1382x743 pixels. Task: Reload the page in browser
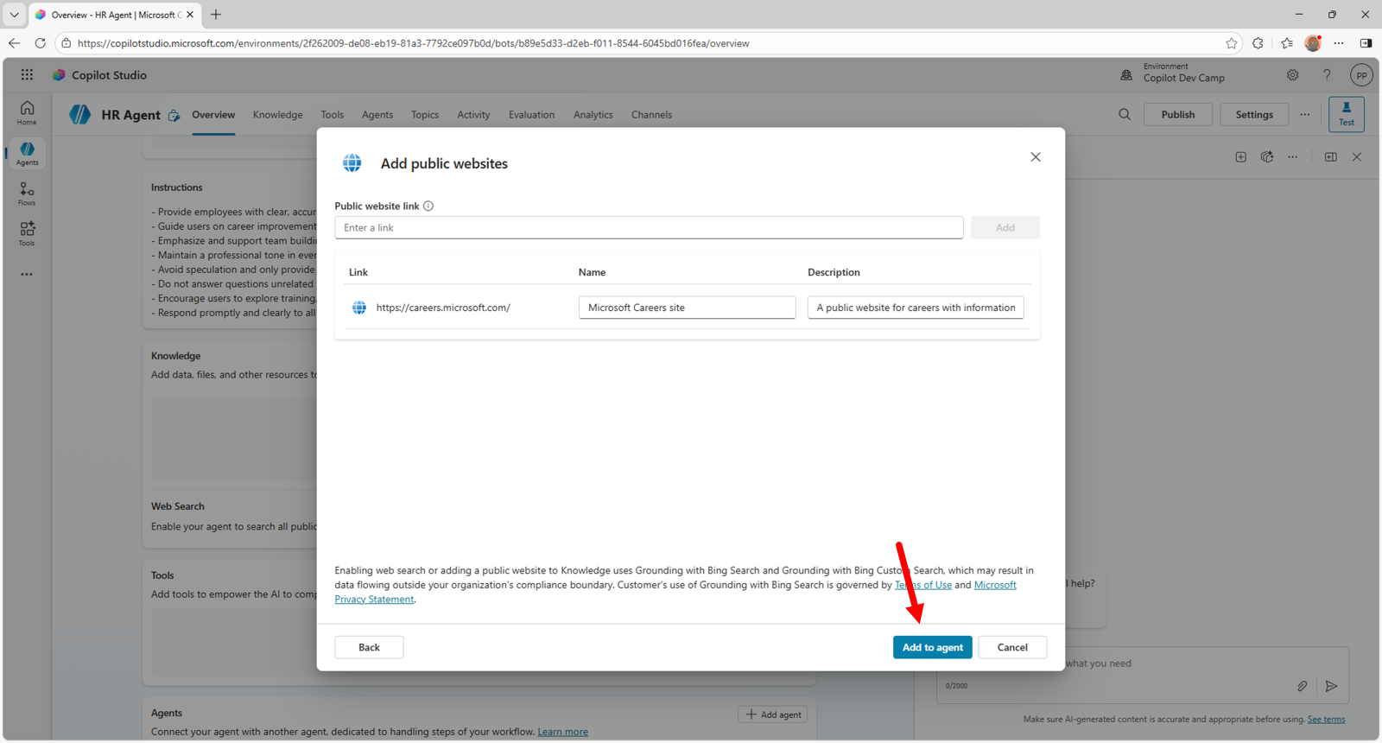point(40,43)
